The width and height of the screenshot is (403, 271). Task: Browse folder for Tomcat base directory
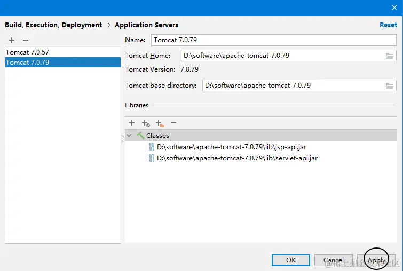click(390, 86)
